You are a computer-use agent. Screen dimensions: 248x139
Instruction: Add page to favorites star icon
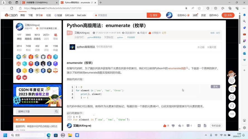(x=199, y=8)
